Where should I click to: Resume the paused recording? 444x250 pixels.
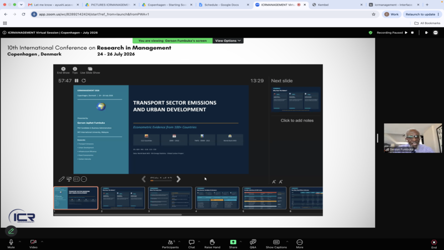click(406, 33)
